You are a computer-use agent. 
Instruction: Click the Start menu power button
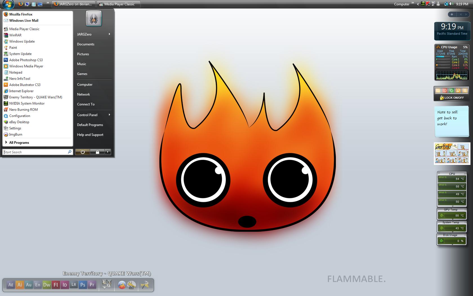(x=83, y=152)
